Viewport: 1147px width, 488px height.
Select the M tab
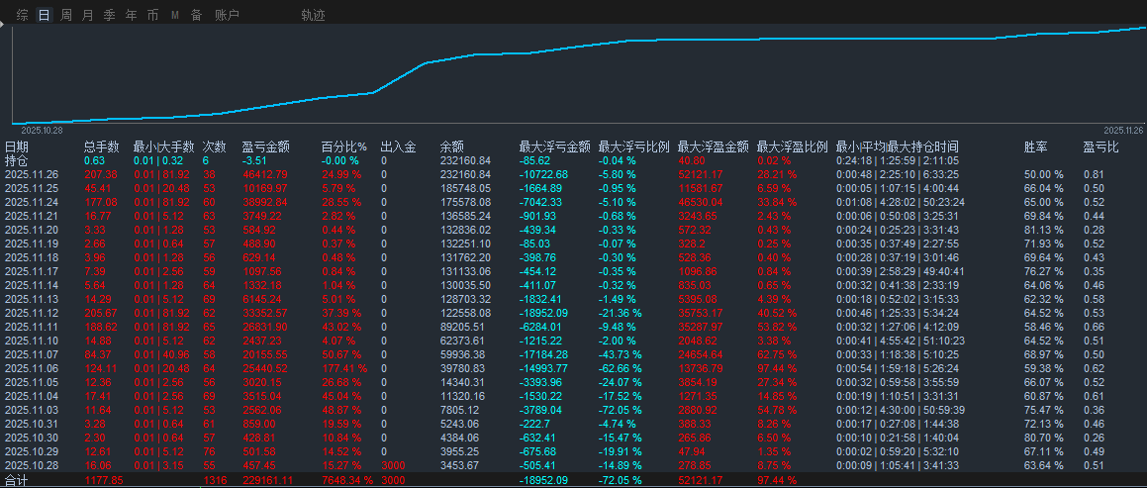tap(175, 15)
